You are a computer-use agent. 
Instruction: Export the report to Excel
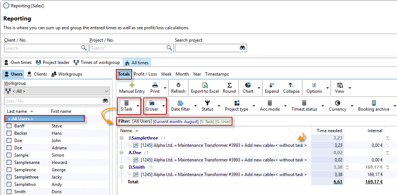point(205,85)
